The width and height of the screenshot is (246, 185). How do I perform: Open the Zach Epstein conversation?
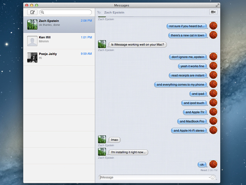(58, 25)
